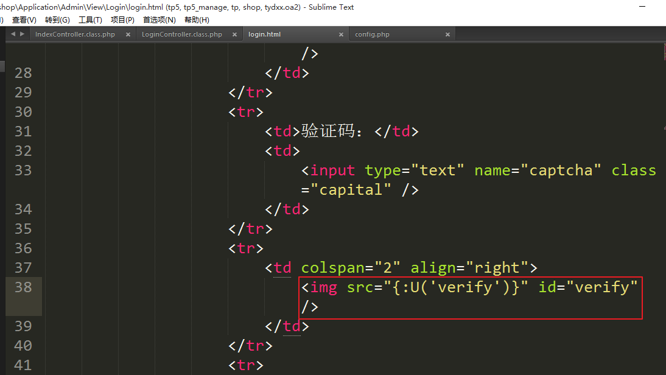Open the 项目(P) menu
Image resolution: width=666 pixels, height=375 pixels.
(x=122, y=20)
